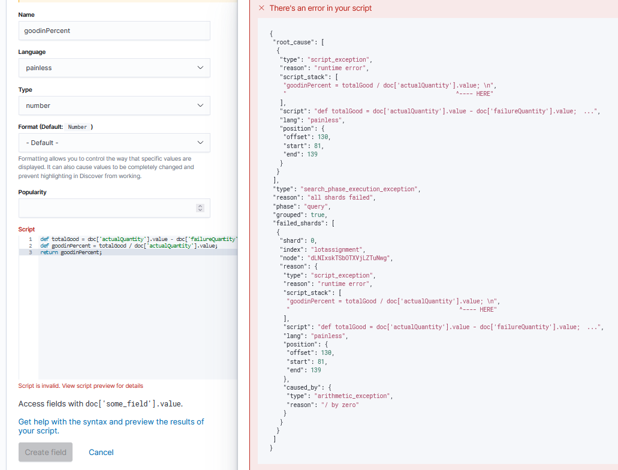Expand the Type dropdown set to number
The width and height of the screenshot is (618, 470).
[114, 106]
